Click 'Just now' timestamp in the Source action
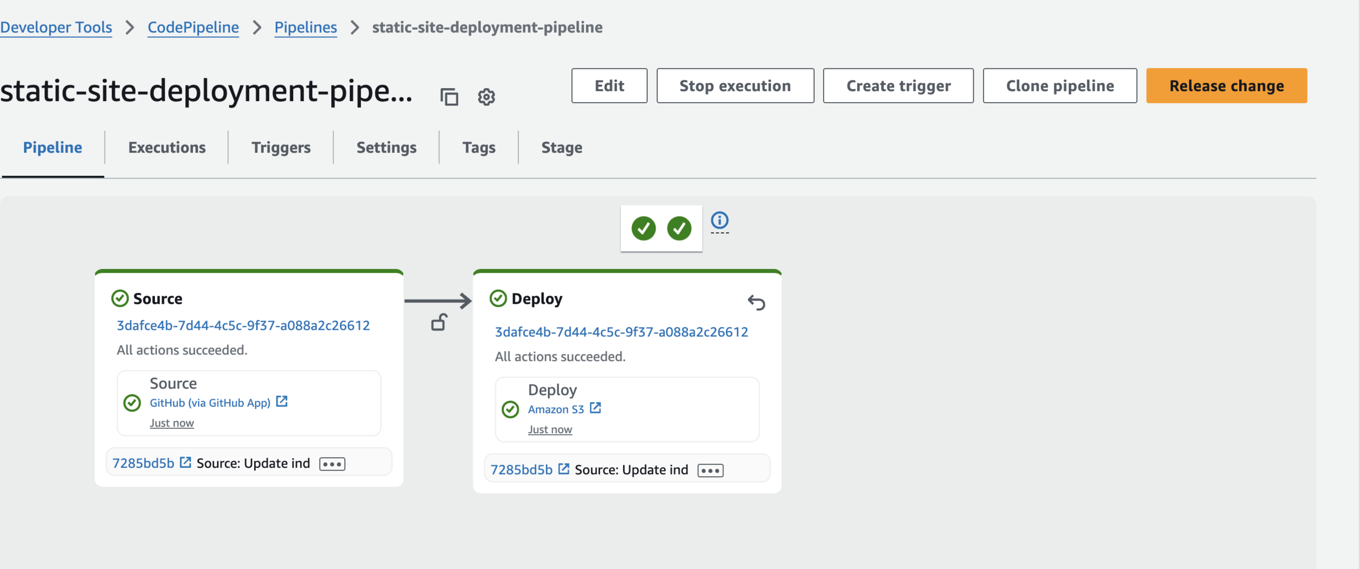The width and height of the screenshot is (1360, 569). tap(172, 423)
